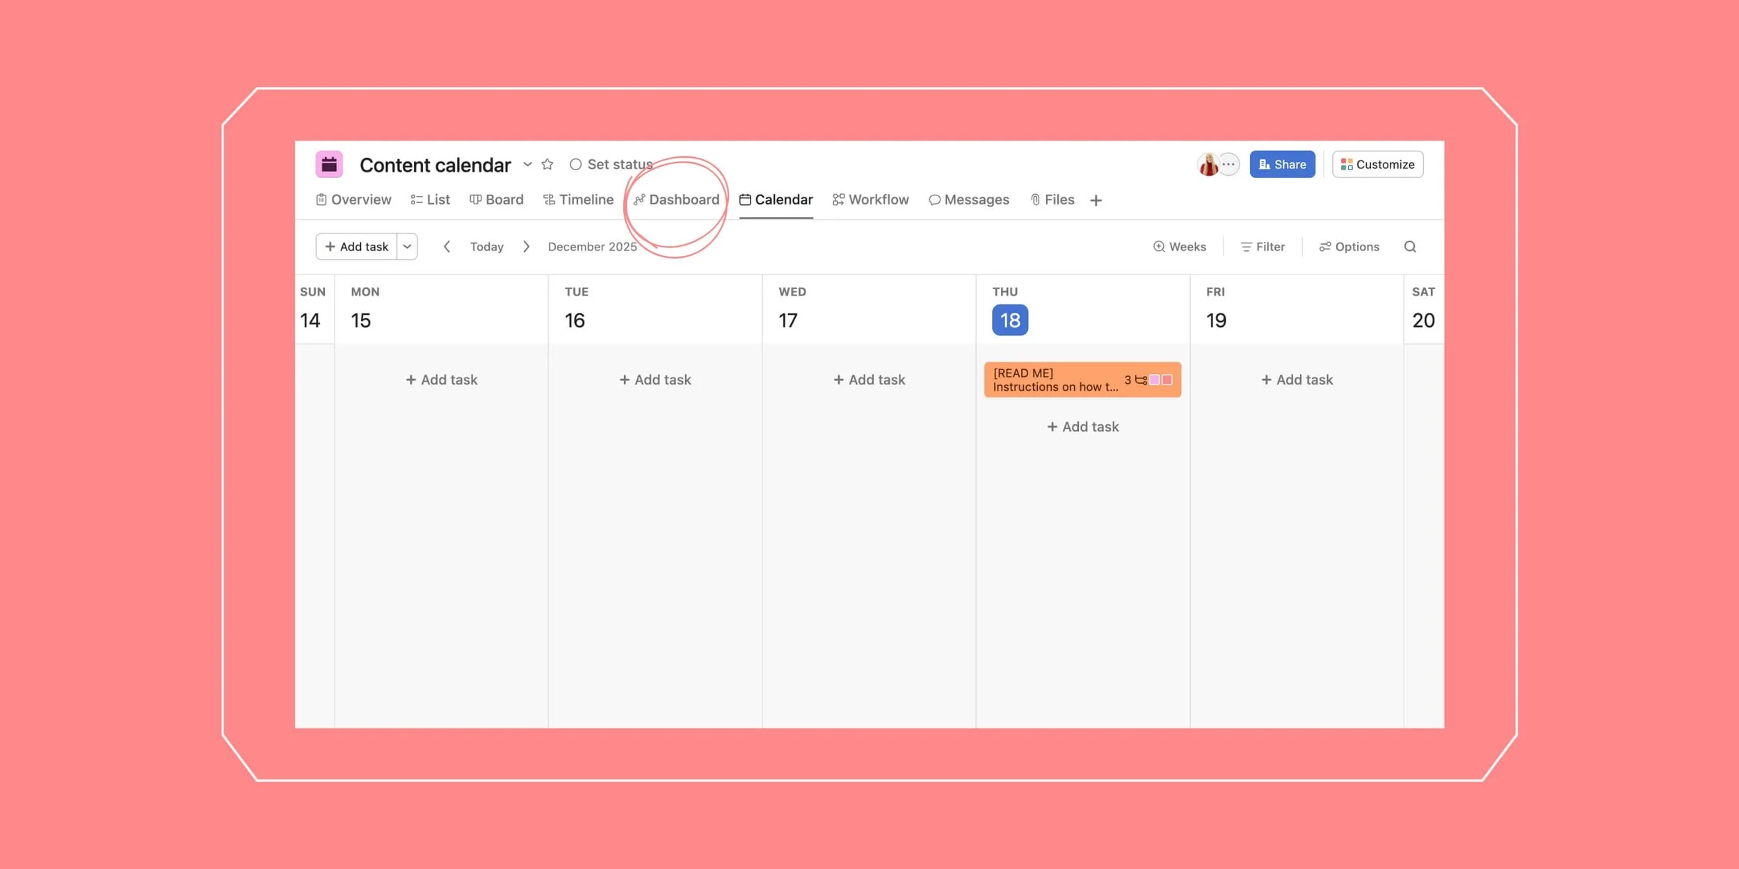1739x869 pixels.
Task: Zoom the calendar using the Weeks control
Action: (1180, 246)
